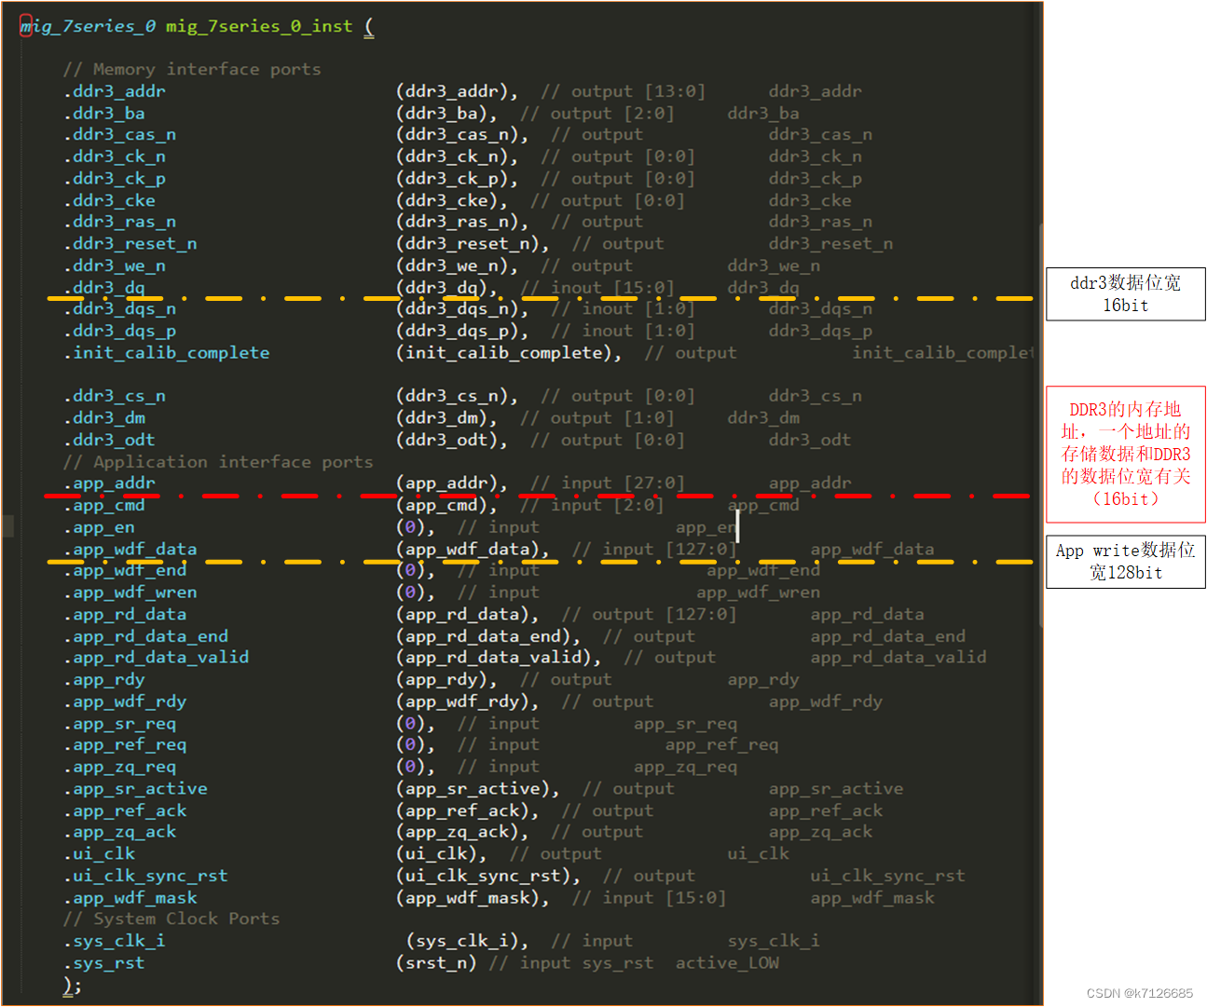Screen dimensions: 1207x1007
Task: Click the ".app_rd_data_valid" port name
Action: click(156, 658)
